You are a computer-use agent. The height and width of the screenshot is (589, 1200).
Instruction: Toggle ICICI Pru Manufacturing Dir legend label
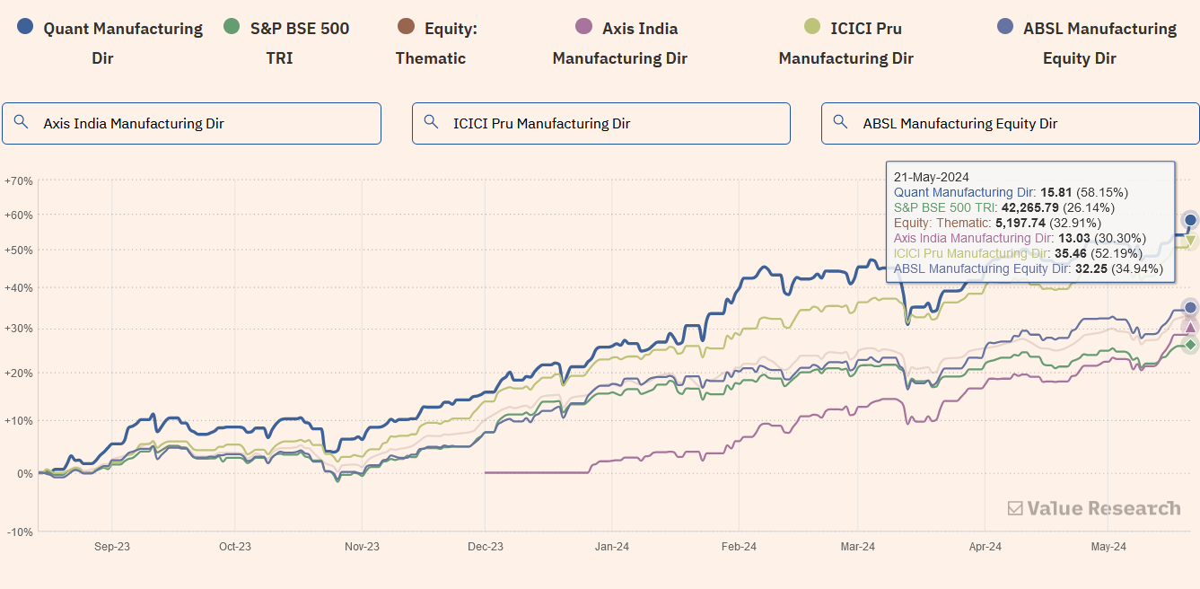(x=865, y=29)
